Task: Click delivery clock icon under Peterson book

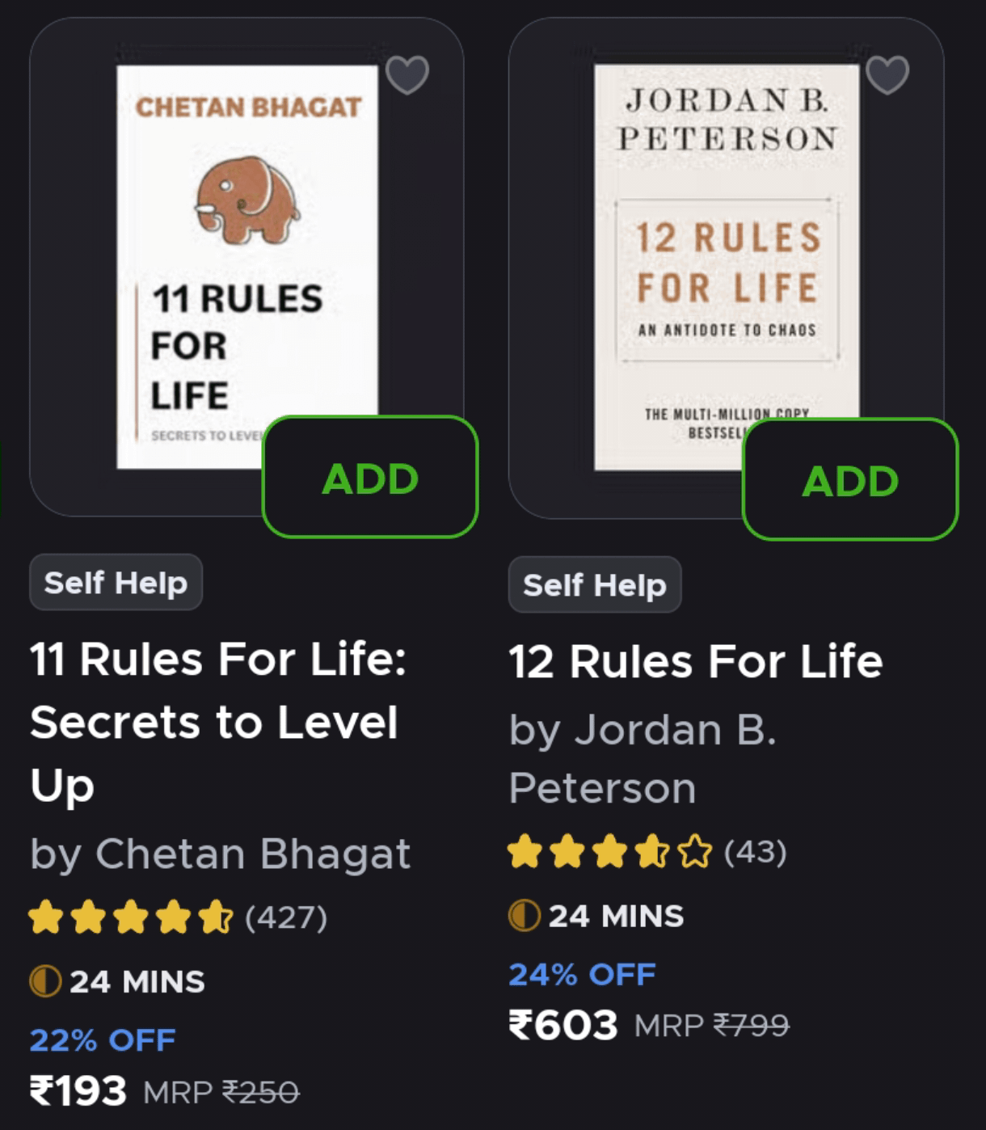Action: click(525, 916)
